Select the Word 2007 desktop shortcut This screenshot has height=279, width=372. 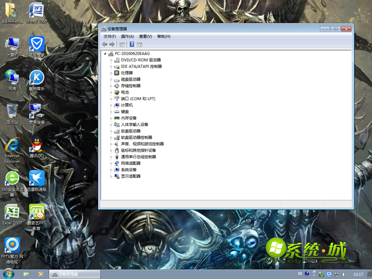pyautogui.click(x=36, y=13)
